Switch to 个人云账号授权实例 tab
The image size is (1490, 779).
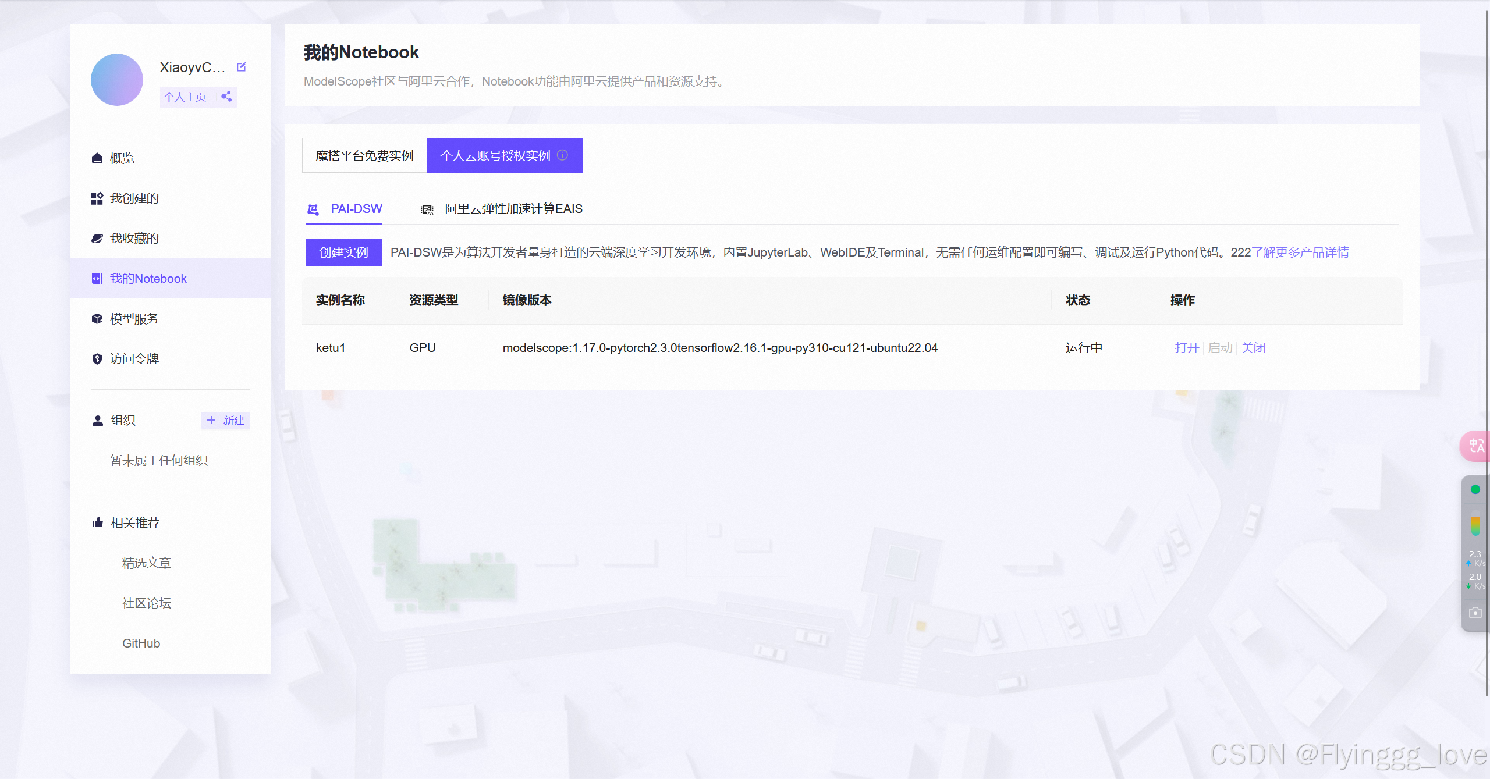coord(504,155)
